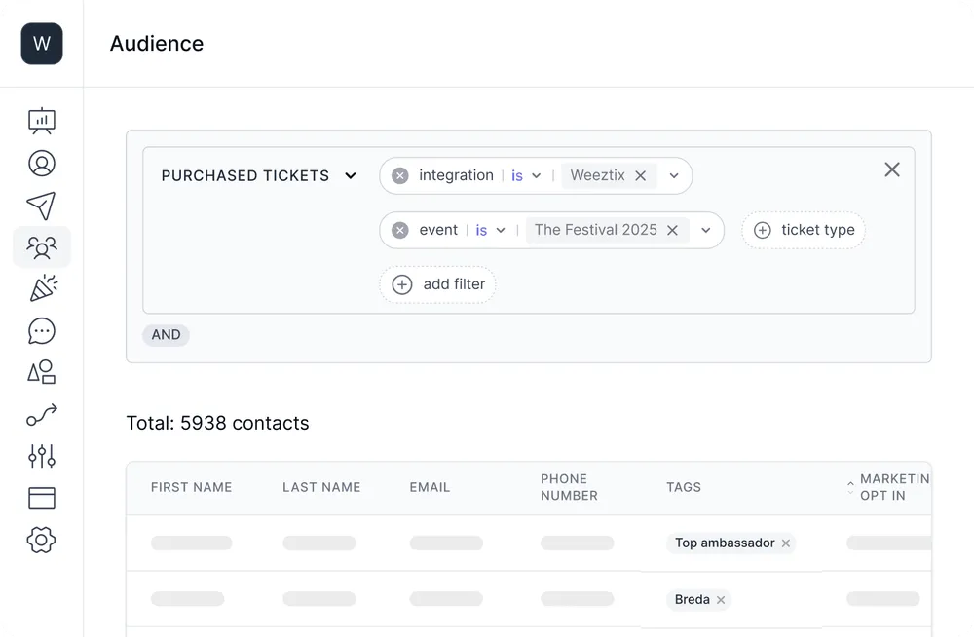Change the integration 'is' operator
This screenshot has width=974, height=637.
pyautogui.click(x=526, y=176)
